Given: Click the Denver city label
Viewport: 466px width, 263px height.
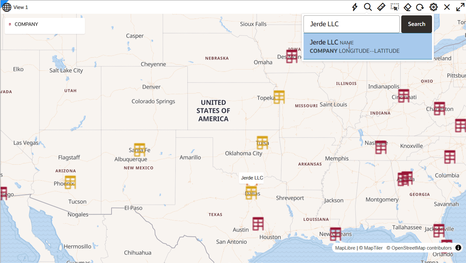Looking at the screenshot, I should pos(151,87).
